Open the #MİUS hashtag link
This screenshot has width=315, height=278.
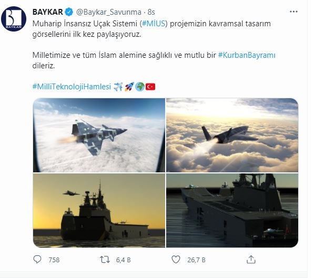(155, 24)
